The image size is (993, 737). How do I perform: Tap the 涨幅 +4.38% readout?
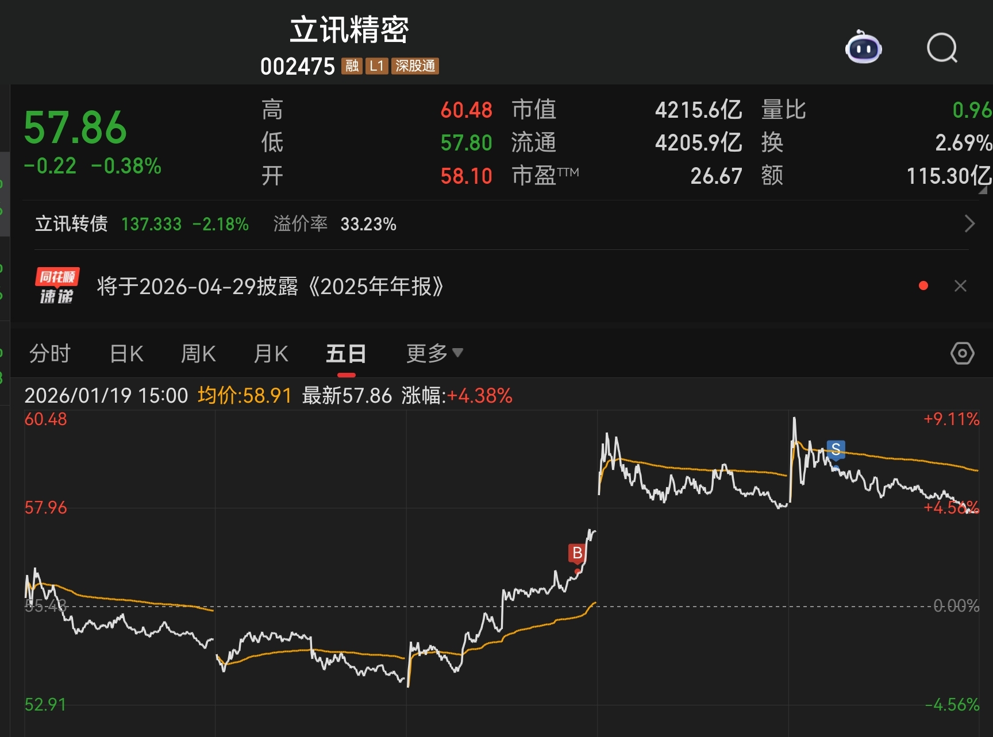tap(457, 396)
